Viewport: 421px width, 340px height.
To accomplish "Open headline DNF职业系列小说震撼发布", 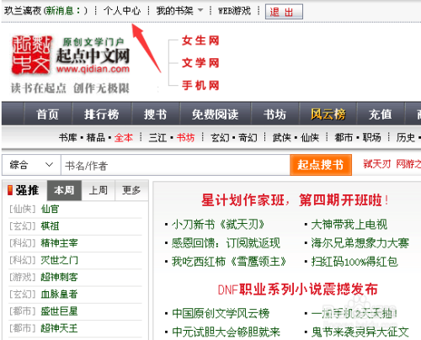I will (x=298, y=290).
